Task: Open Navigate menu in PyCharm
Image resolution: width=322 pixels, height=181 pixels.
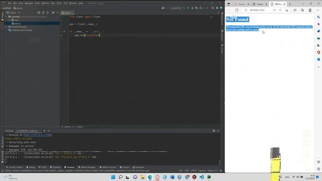Action: click(x=29, y=4)
